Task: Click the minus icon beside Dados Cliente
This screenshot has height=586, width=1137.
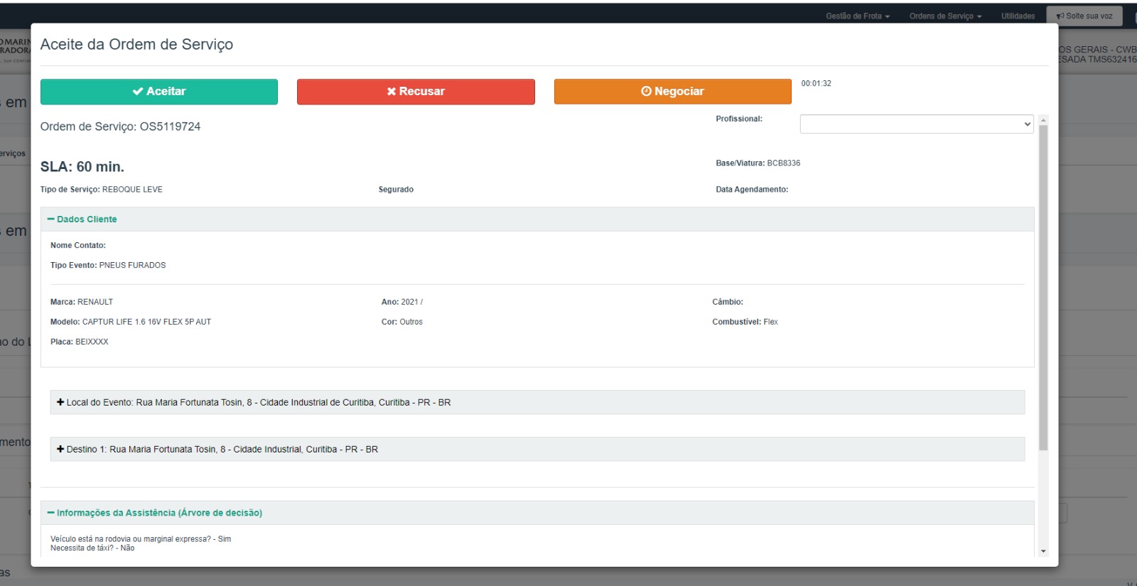Action: click(50, 219)
